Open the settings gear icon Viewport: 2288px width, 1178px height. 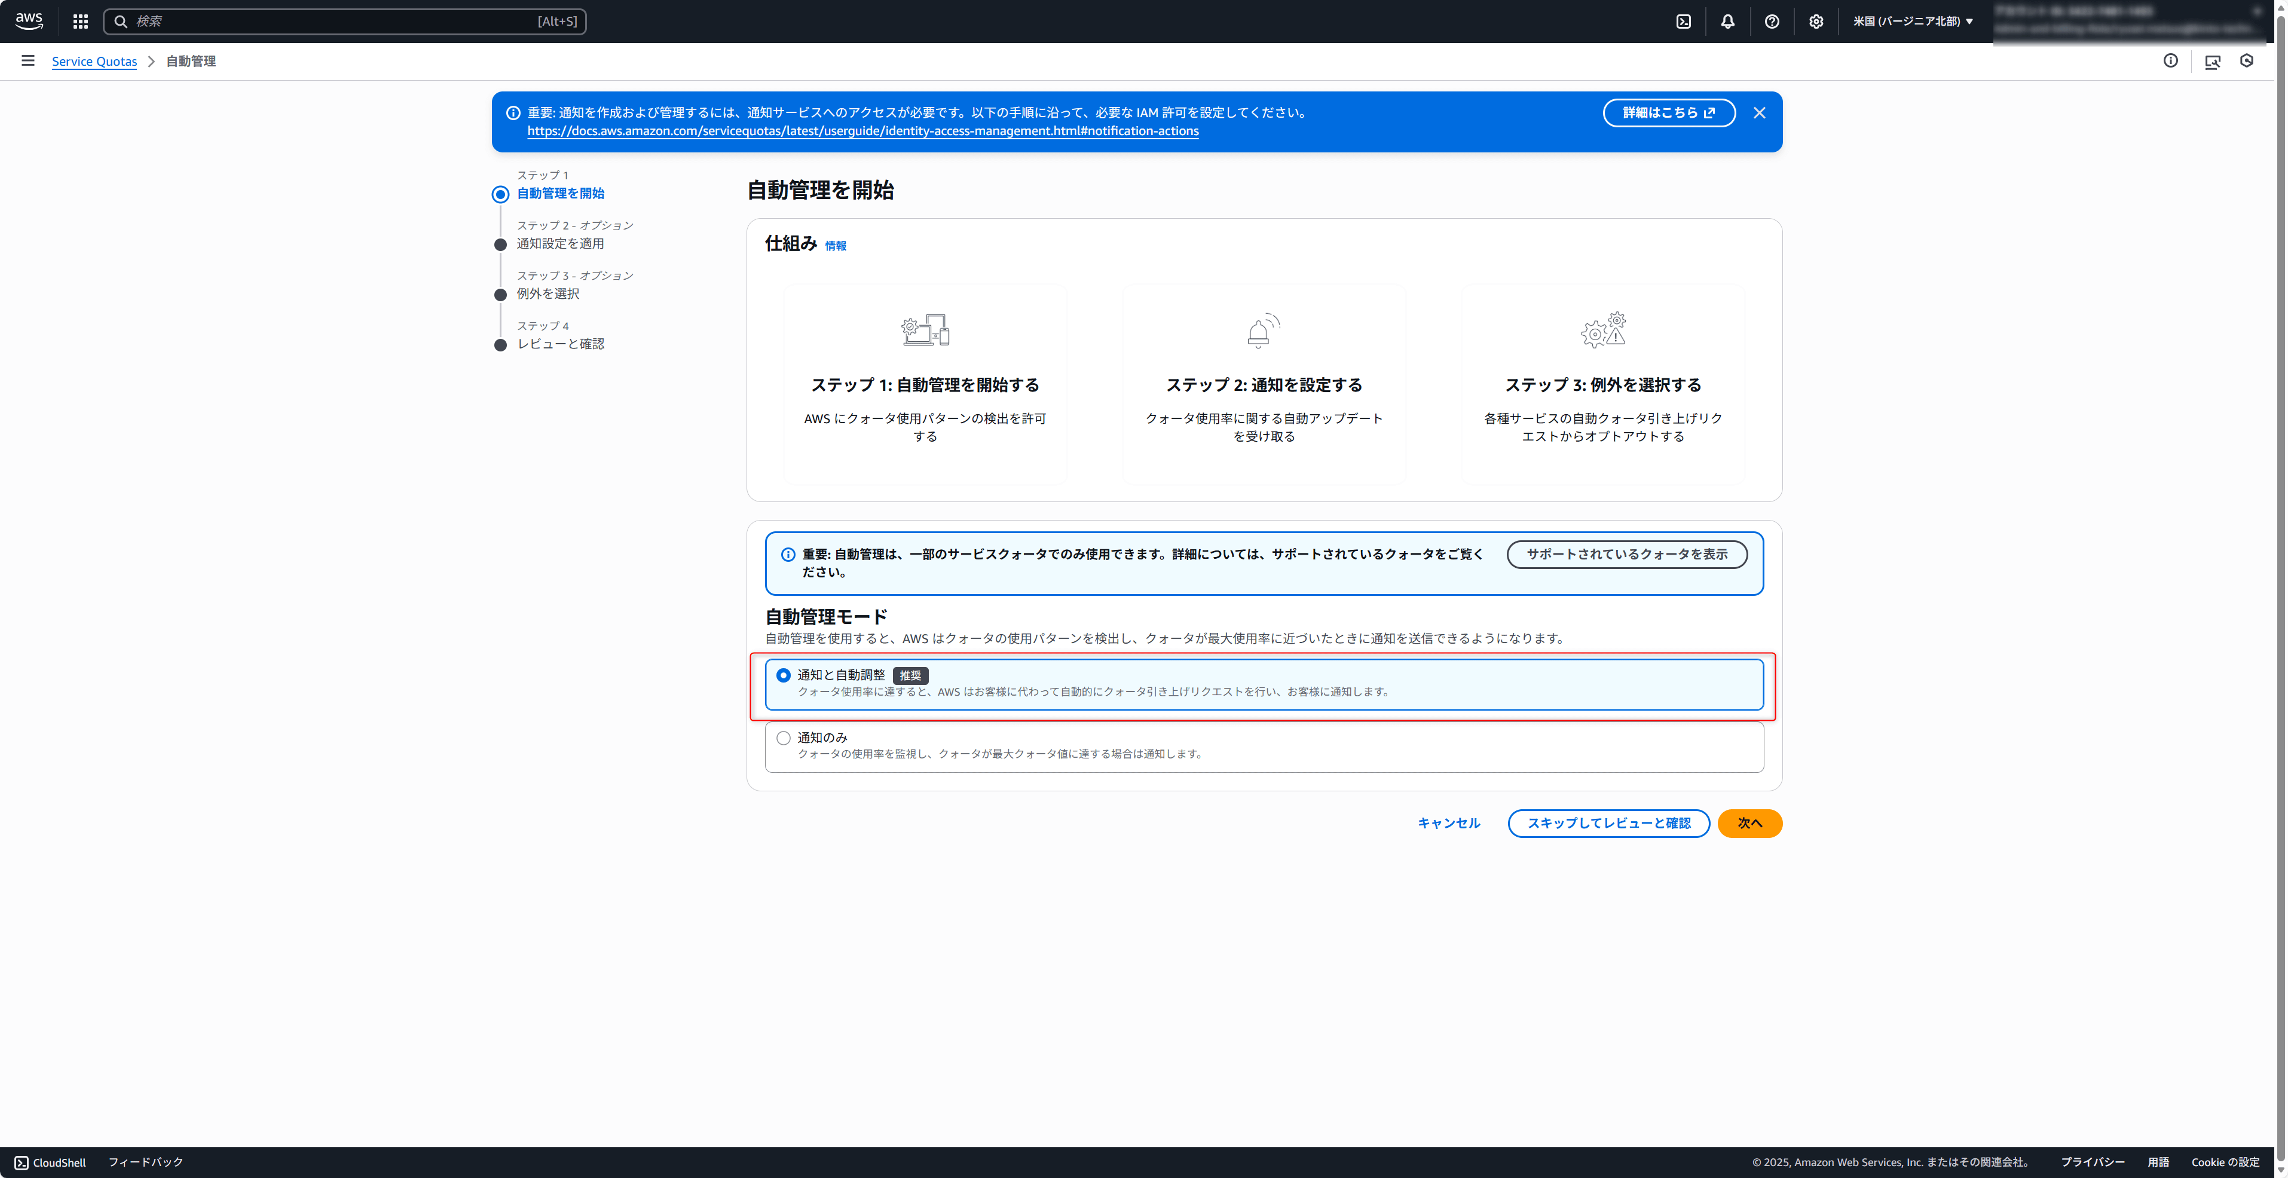1816,22
